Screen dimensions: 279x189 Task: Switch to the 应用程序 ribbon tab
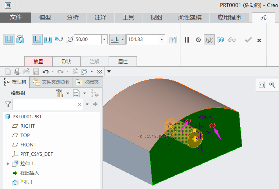tap(229, 18)
